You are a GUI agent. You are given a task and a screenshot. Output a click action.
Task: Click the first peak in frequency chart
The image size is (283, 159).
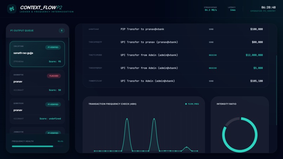pos(127,119)
